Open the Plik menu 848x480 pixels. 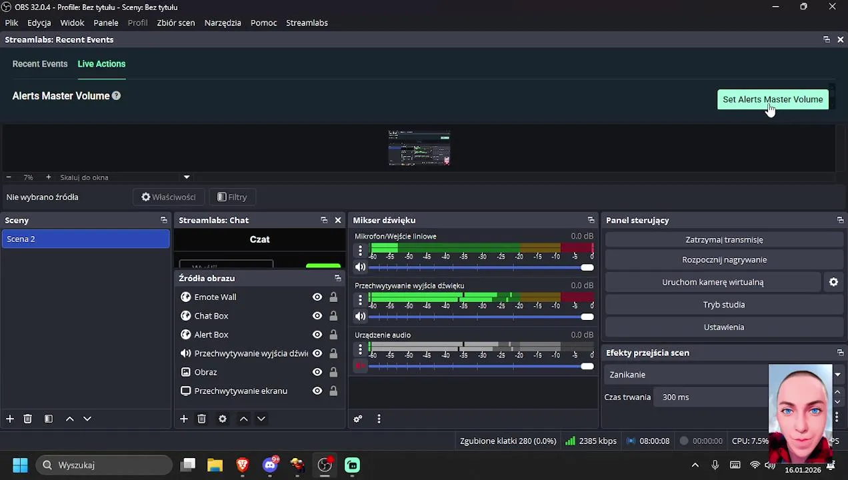pyautogui.click(x=11, y=23)
